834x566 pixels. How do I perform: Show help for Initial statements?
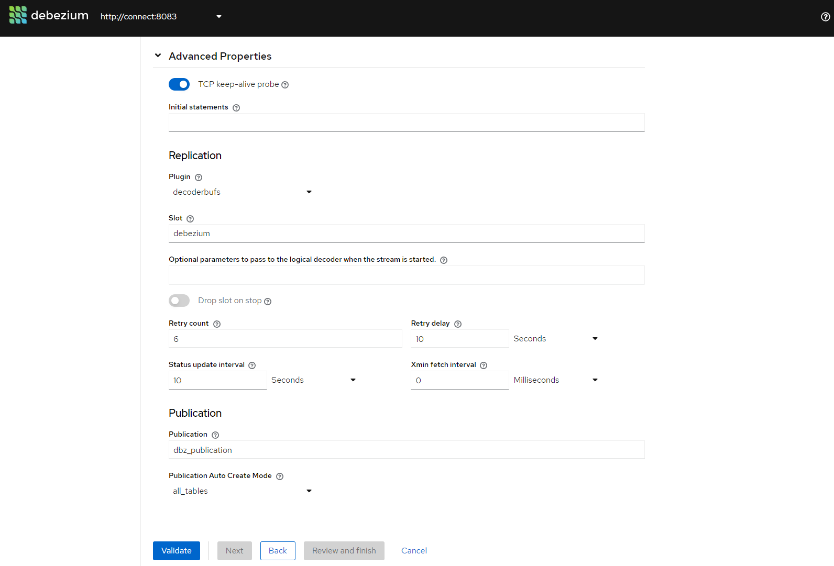tap(236, 108)
